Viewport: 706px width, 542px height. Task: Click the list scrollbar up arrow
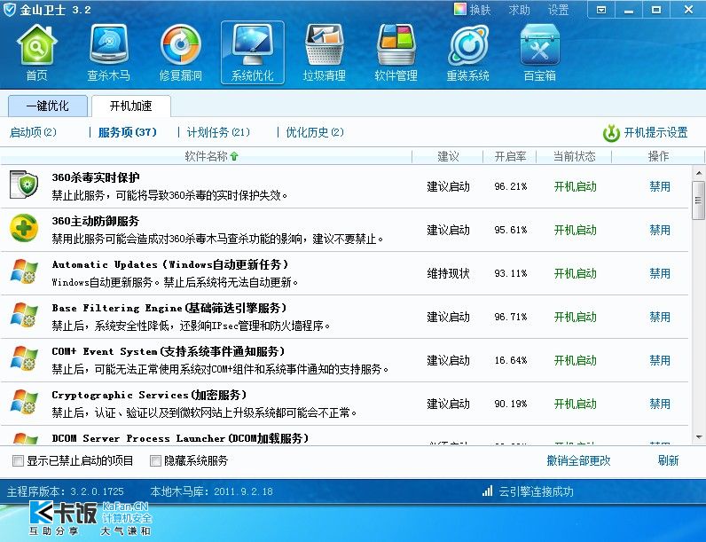tap(698, 173)
